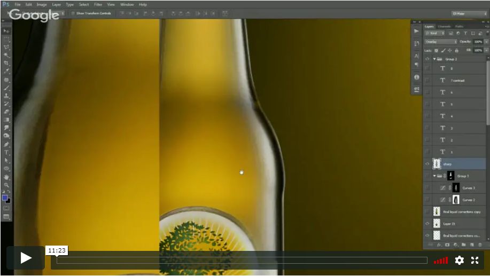Switch to the Channels tab
490x276 pixels.
tap(444, 27)
